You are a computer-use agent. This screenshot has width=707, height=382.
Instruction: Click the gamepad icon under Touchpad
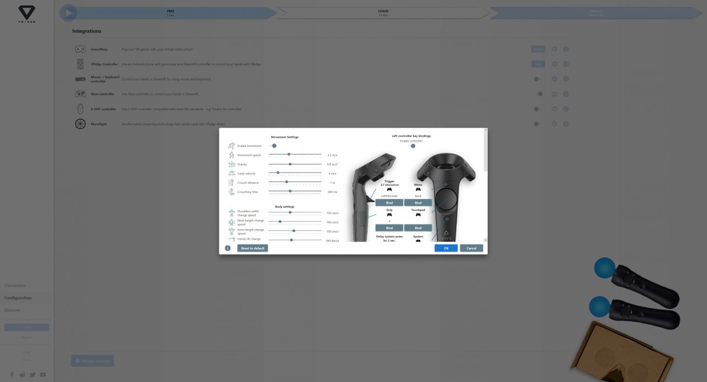[418, 215]
